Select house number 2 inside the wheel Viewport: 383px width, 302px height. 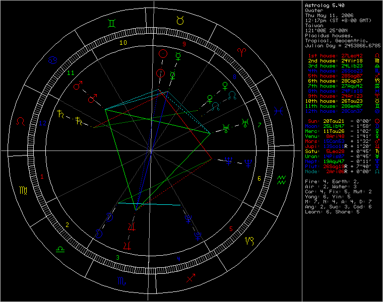click(67, 225)
